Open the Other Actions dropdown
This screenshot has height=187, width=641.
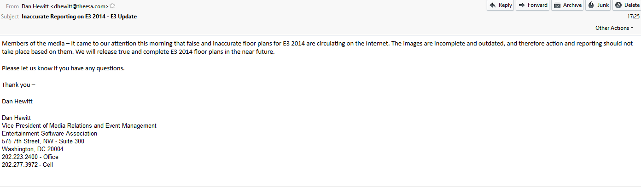[614, 28]
